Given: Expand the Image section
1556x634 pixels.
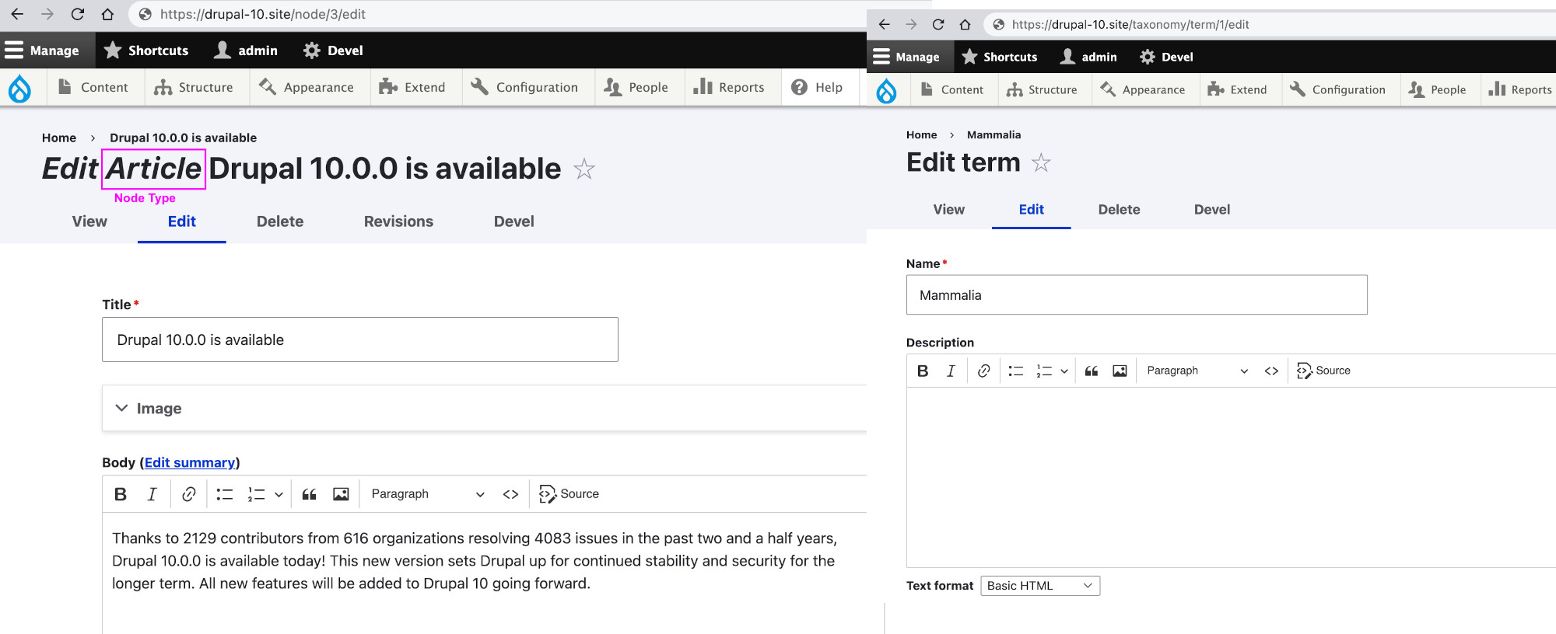Looking at the screenshot, I should (484, 408).
